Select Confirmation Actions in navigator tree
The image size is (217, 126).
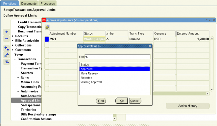(x=36, y=119)
